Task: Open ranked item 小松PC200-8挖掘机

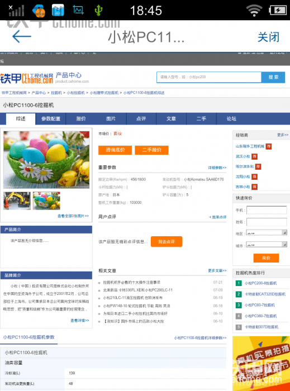Action: point(260,283)
